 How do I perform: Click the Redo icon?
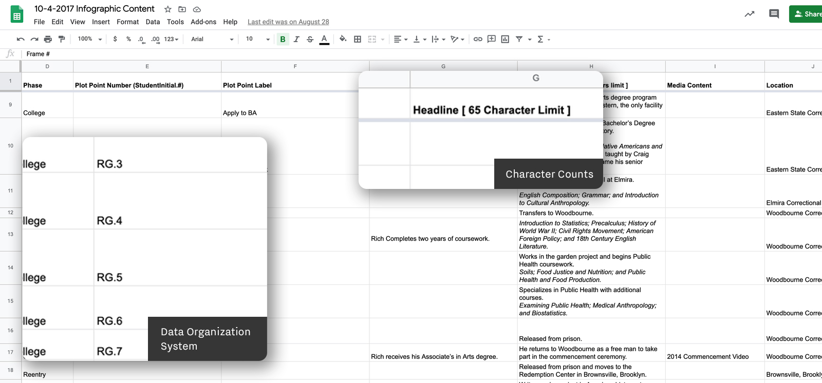34,39
